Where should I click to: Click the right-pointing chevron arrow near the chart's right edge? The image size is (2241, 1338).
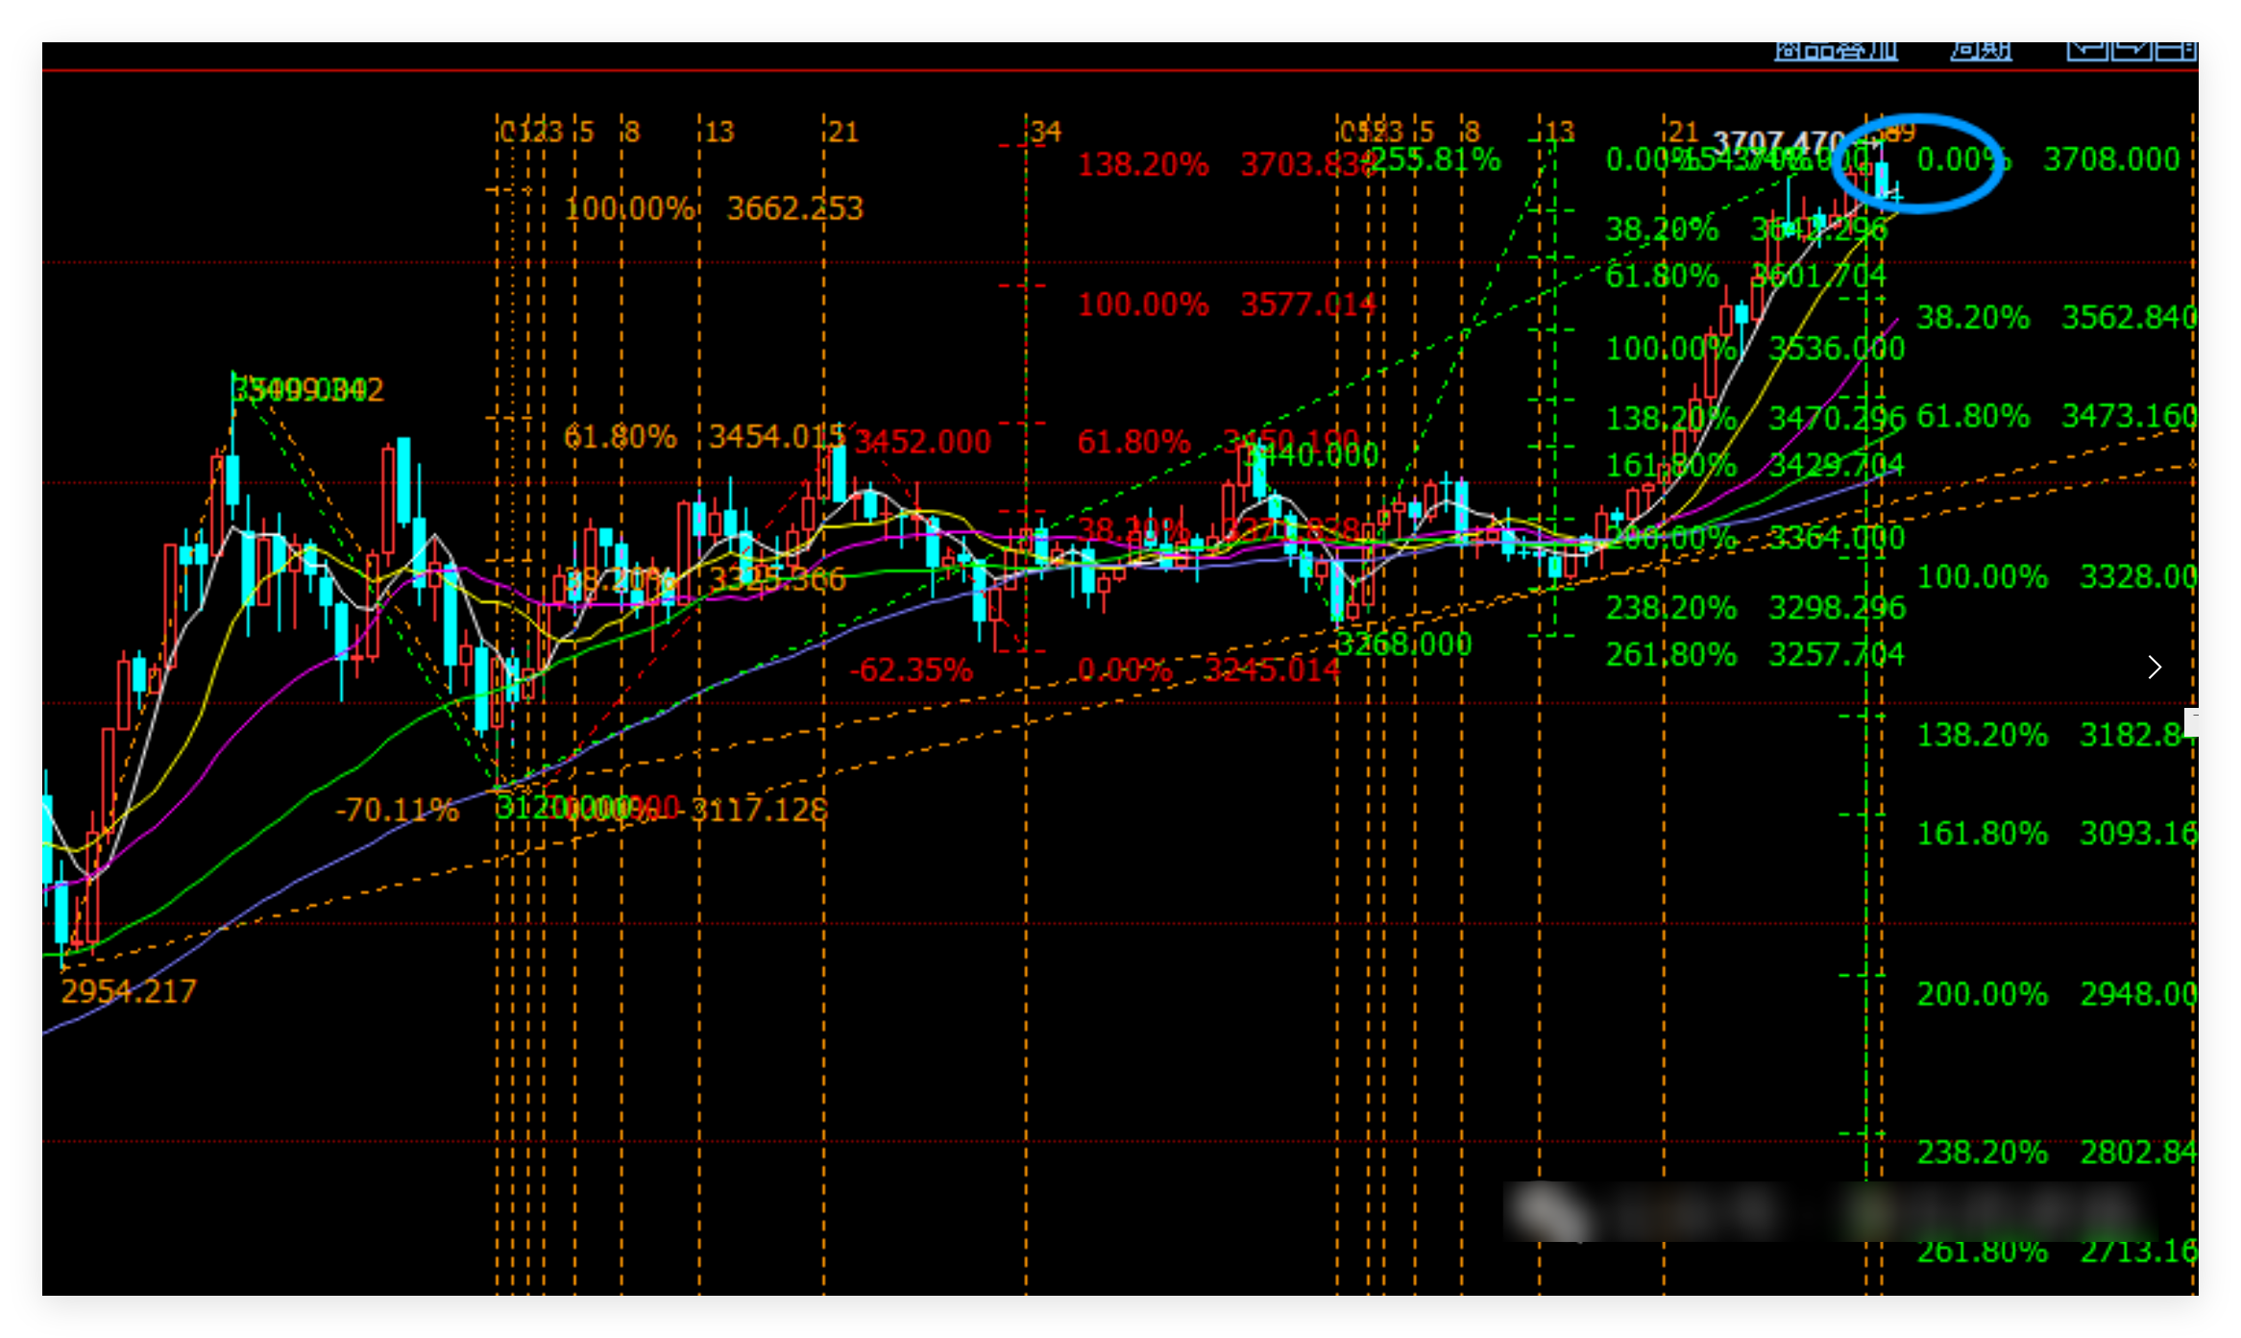click(x=2154, y=667)
